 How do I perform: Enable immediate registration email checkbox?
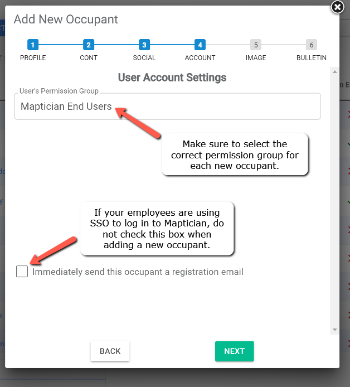tap(22, 271)
